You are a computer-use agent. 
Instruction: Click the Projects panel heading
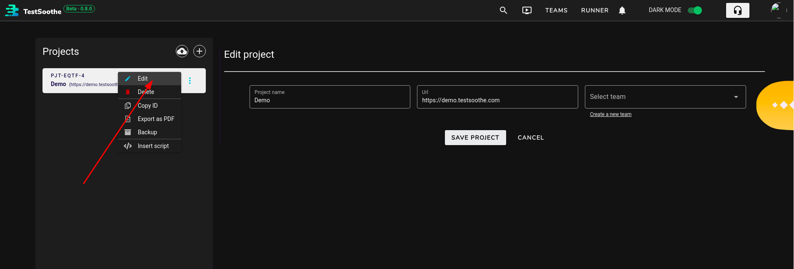(x=61, y=52)
